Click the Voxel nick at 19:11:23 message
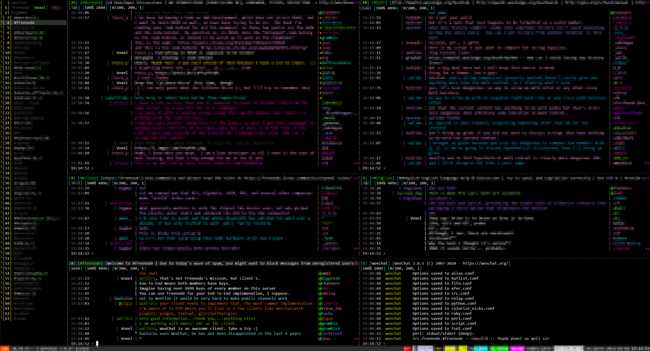This screenshot has width=650, height=351. [126, 278]
